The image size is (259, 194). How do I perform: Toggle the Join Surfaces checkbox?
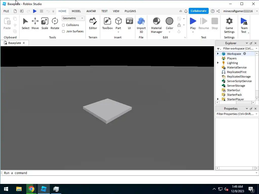coord(63,31)
